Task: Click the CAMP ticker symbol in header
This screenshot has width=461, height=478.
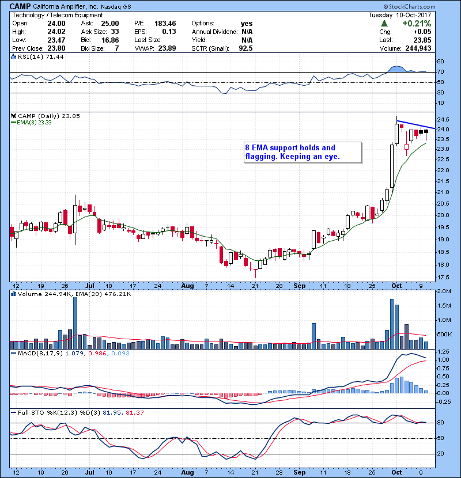Action: tap(21, 6)
